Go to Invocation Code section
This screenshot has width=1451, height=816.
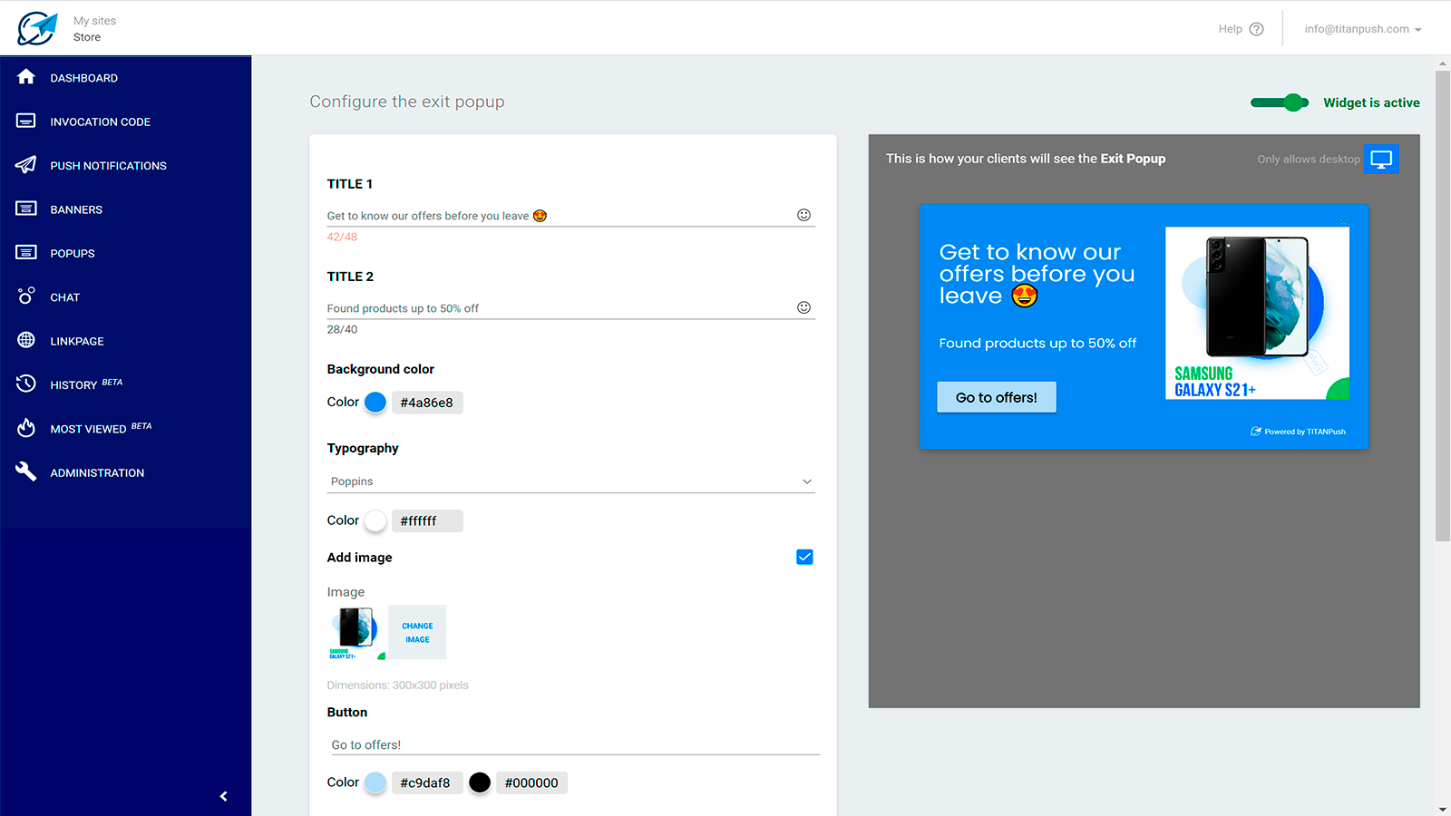coord(101,121)
